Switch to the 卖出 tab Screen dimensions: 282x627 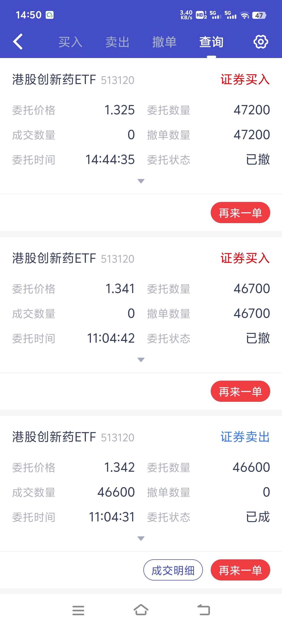click(117, 42)
